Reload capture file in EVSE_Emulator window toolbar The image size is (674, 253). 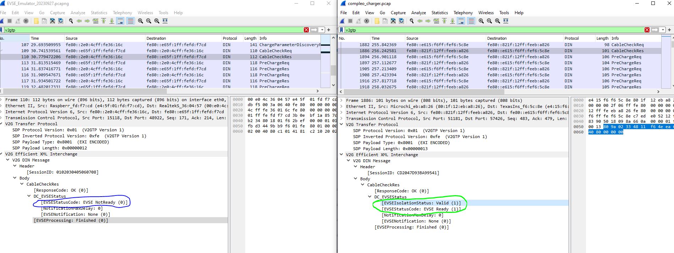(x=61, y=21)
